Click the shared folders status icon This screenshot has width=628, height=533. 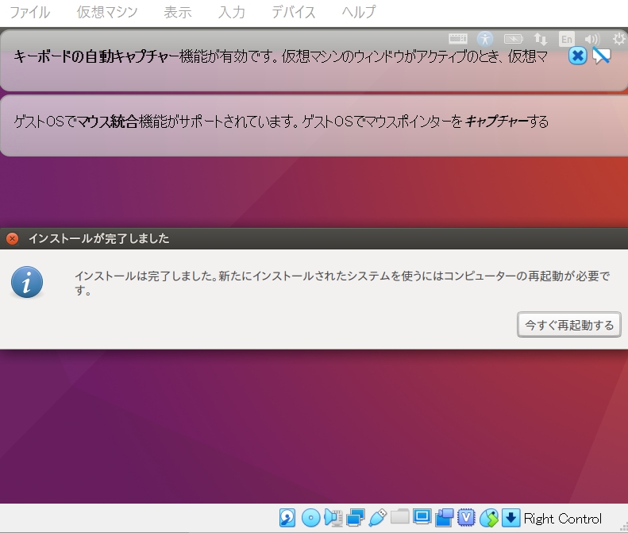[x=399, y=517]
